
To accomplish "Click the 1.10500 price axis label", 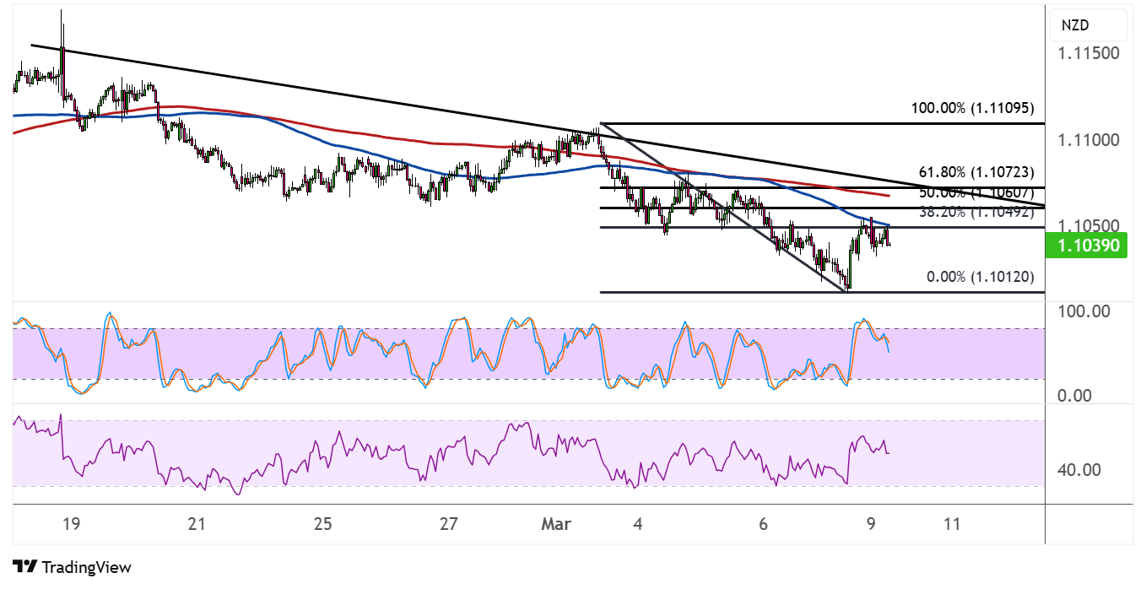I will [x=1089, y=226].
